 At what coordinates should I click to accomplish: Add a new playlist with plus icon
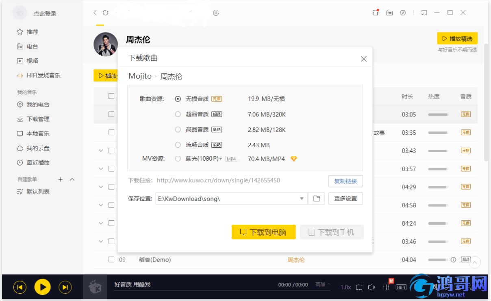point(61,179)
